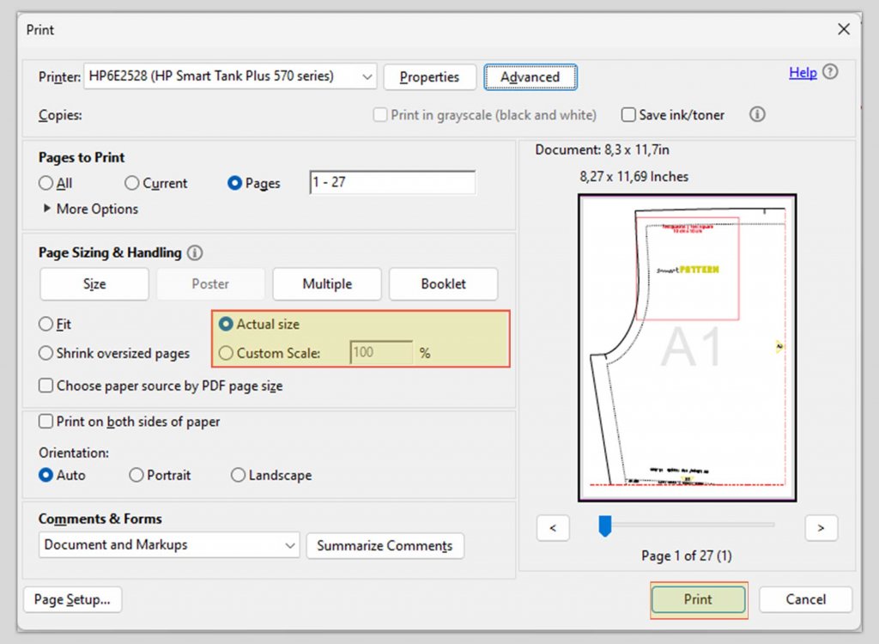Viewport: 879px width, 644px height.
Task: Enable the Save ink/toner option
Action: (628, 114)
